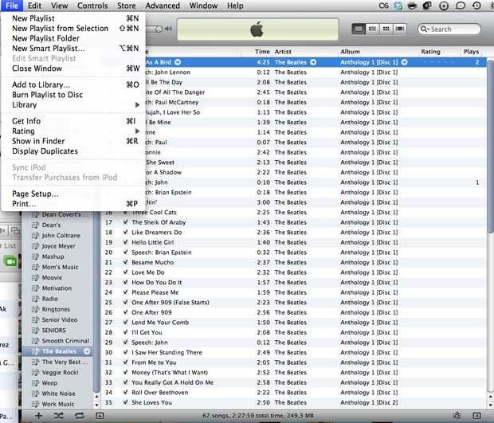
Task: Click the add playlist plus button
Action: click(x=39, y=416)
